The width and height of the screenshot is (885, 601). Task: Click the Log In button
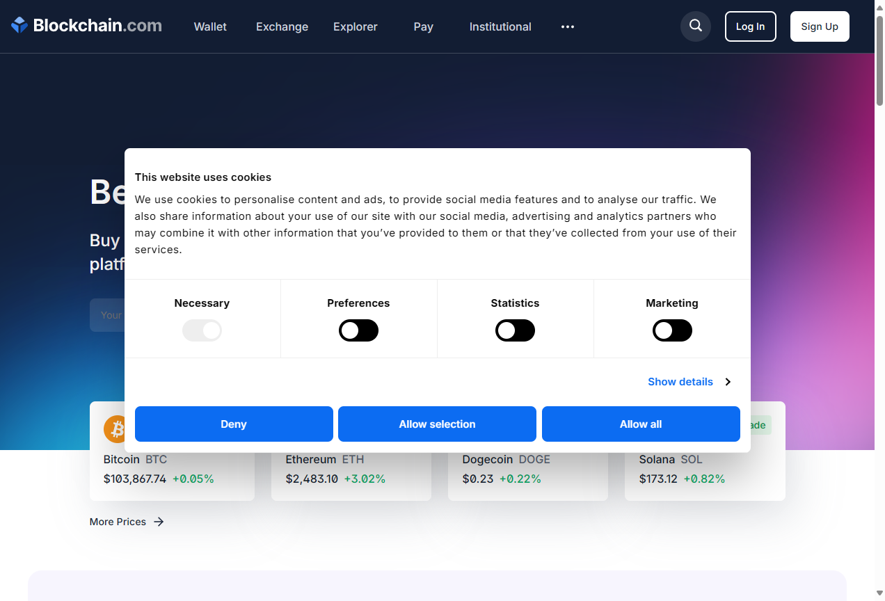pyautogui.click(x=750, y=26)
